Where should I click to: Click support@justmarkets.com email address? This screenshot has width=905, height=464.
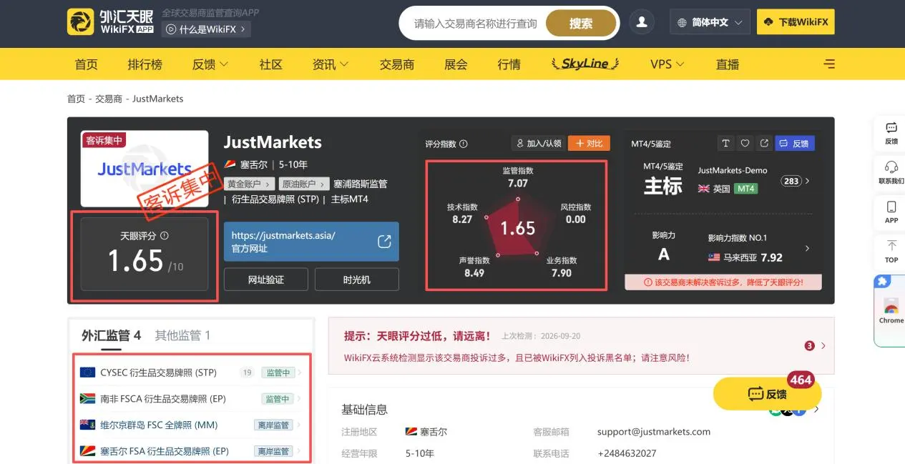click(654, 432)
